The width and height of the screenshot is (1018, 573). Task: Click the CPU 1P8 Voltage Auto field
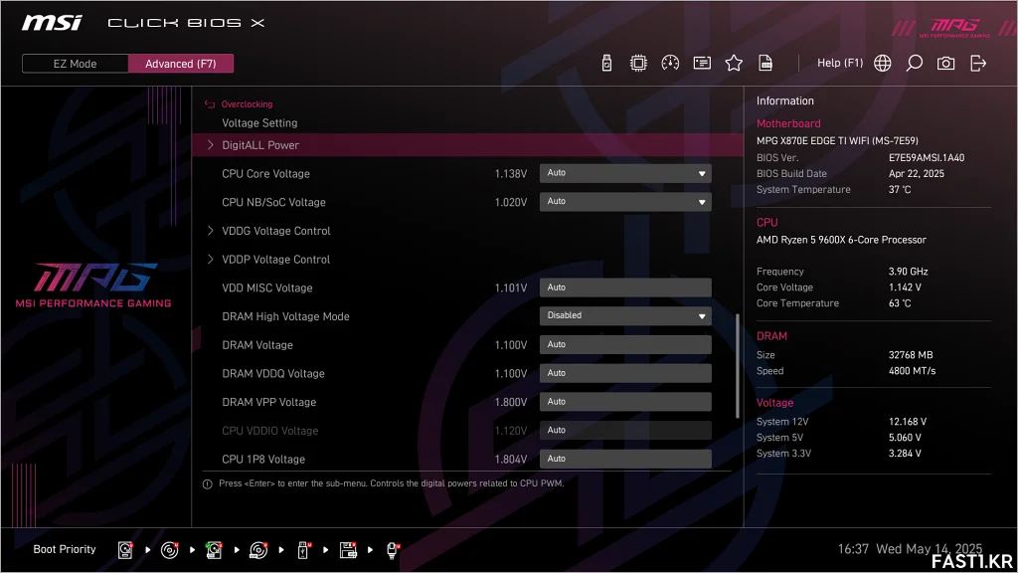[x=625, y=459]
